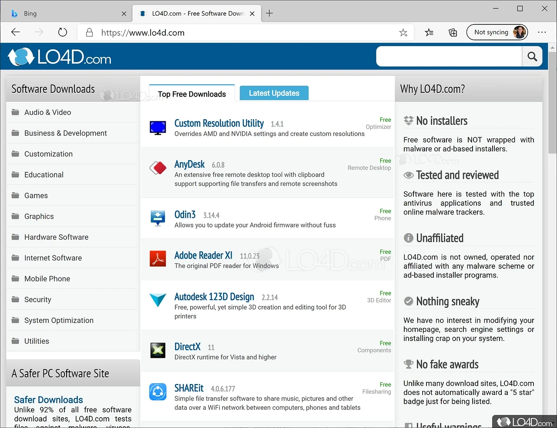Click the Games folder icon
The width and height of the screenshot is (557, 428).
[x=15, y=195]
